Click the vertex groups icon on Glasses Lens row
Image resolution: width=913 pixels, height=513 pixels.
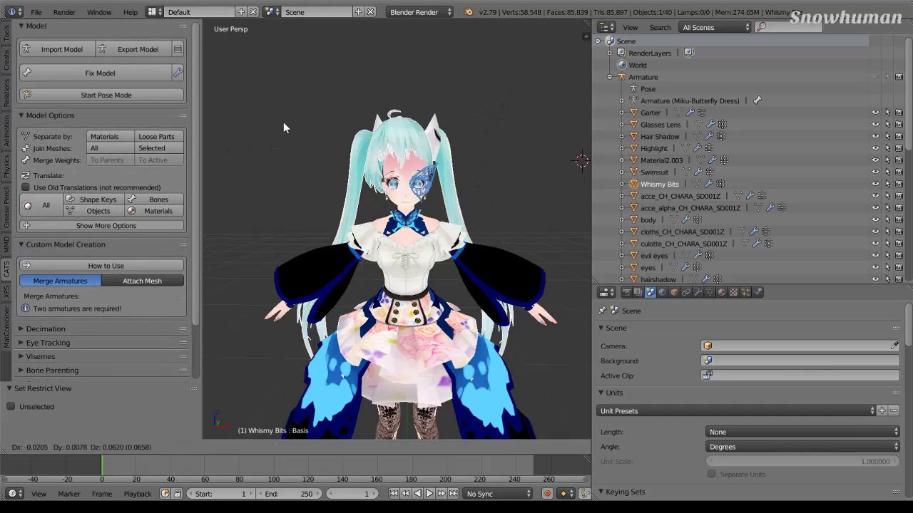[x=723, y=125]
